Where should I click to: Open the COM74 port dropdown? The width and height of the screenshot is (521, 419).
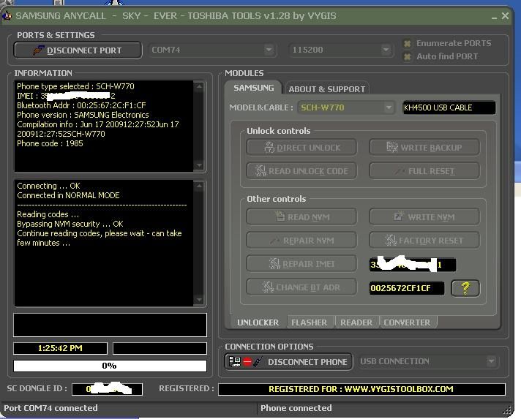click(x=212, y=50)
